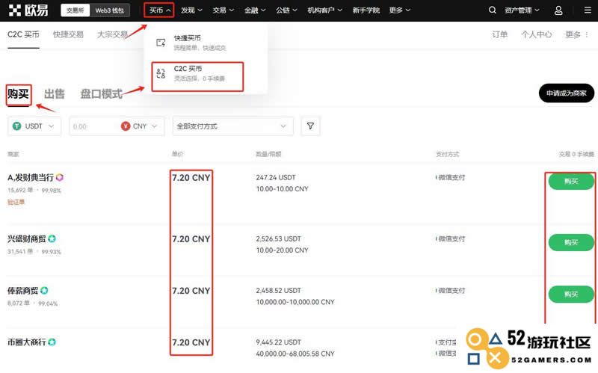The image size is (598, 373).
Task: Open merchant A,发财典当行 profile
Action: [x=31, y=177]
